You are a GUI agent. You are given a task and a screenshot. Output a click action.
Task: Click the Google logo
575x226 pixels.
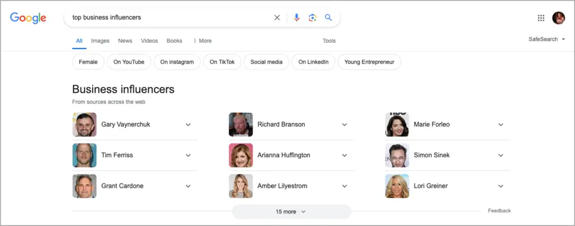coord(28,17)
